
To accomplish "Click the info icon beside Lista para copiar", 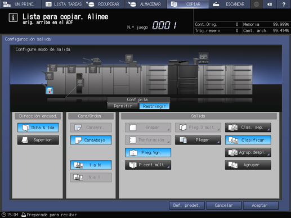I will [13, 17].
